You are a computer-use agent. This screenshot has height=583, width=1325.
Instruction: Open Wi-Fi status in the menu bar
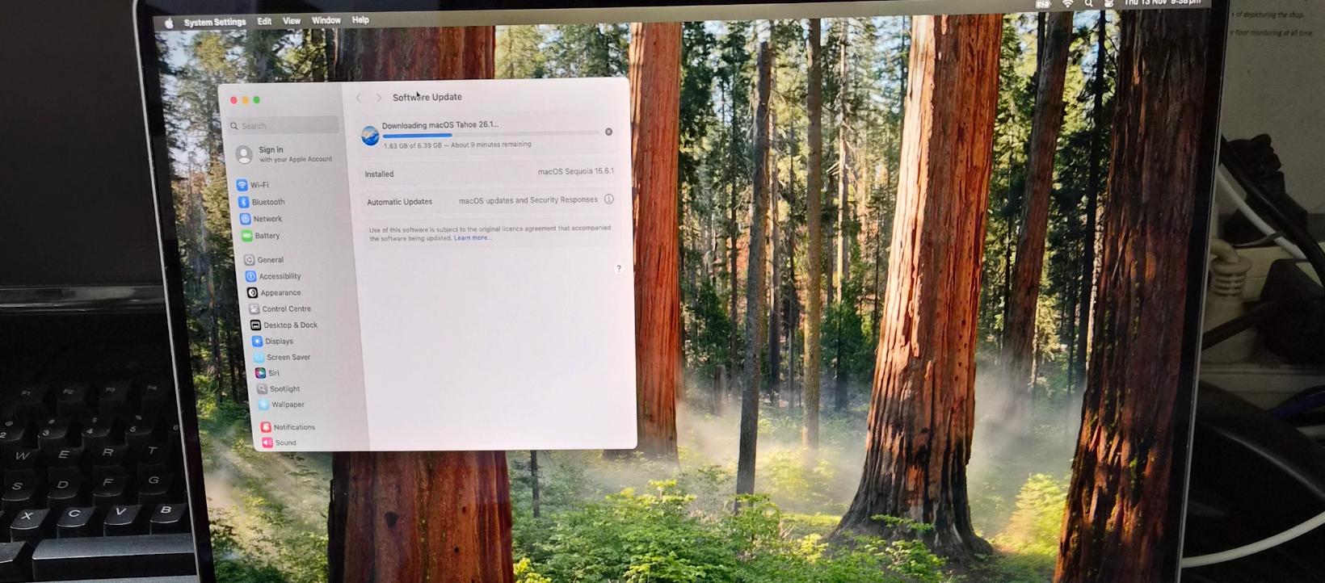pyautogui.click(x=1067, y=4)
